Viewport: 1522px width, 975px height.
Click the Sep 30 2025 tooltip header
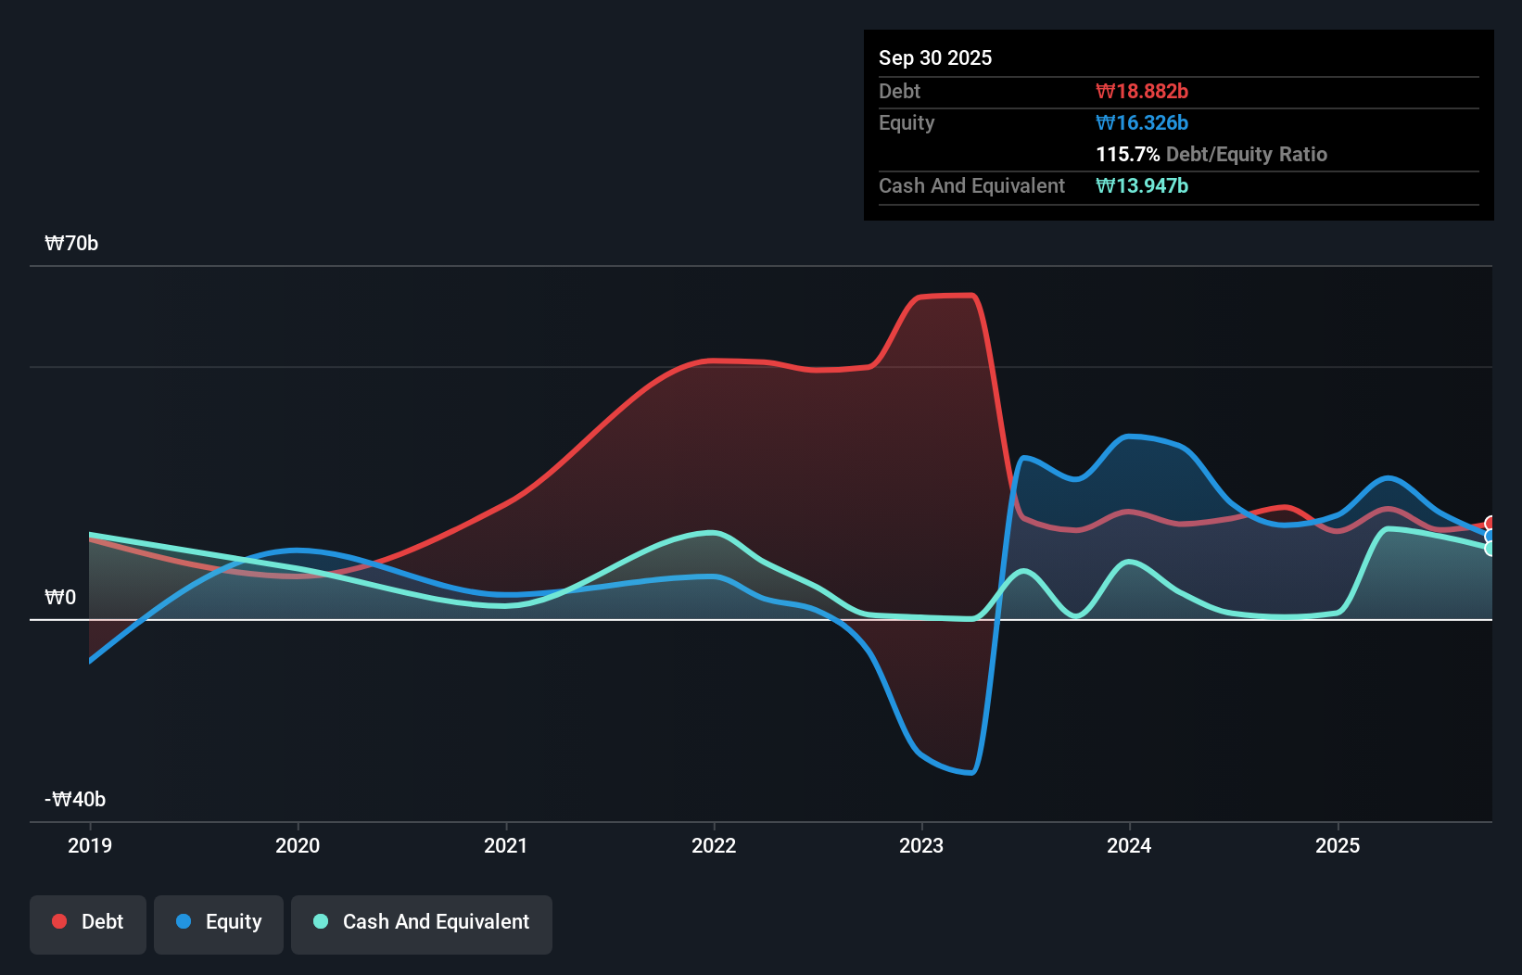(935, 57)
